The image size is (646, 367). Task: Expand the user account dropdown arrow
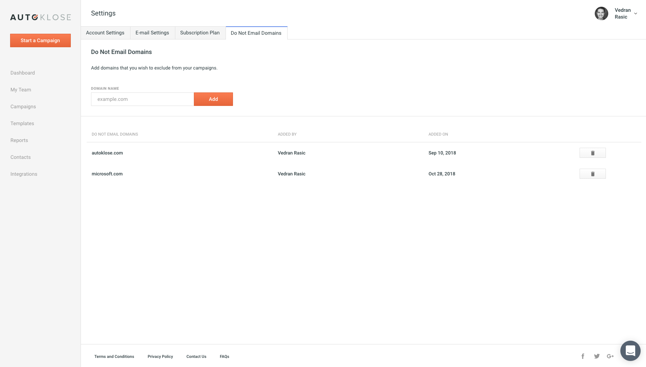coord(636,13)
